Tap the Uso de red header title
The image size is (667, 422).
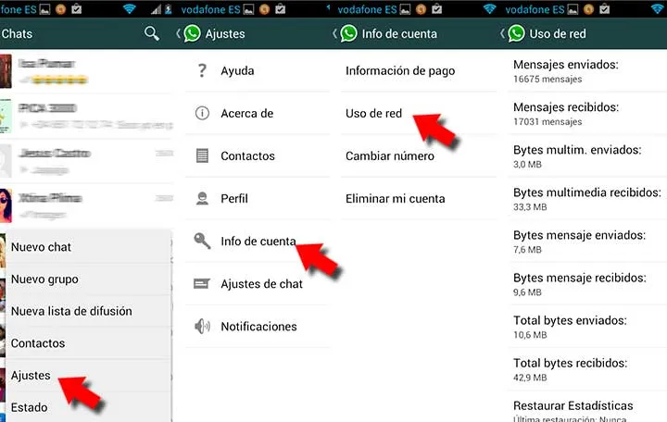pyautogui.click(x=558, y=33)
